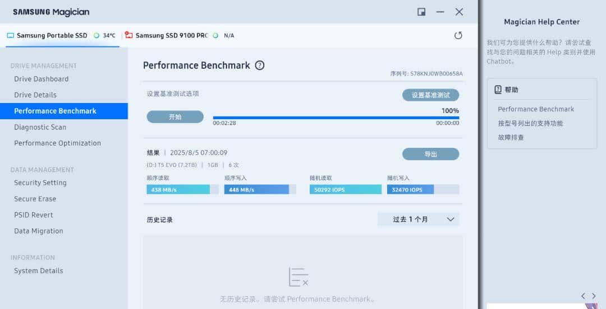Click the mini-mode window icon
Viewport: 606px width, 309px height.
pos(421,12)
